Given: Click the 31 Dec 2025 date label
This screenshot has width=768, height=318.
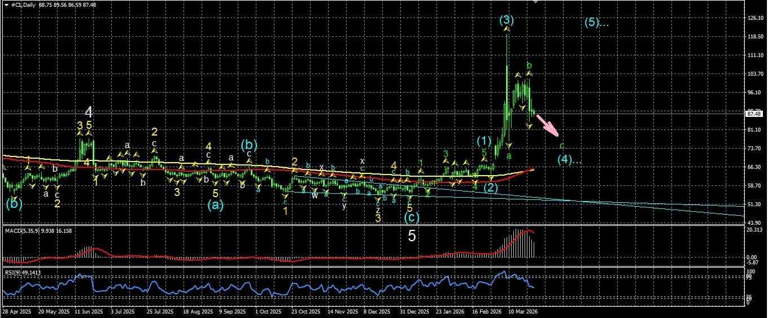Looking at the screenshot, I should (x=414, y=311).
